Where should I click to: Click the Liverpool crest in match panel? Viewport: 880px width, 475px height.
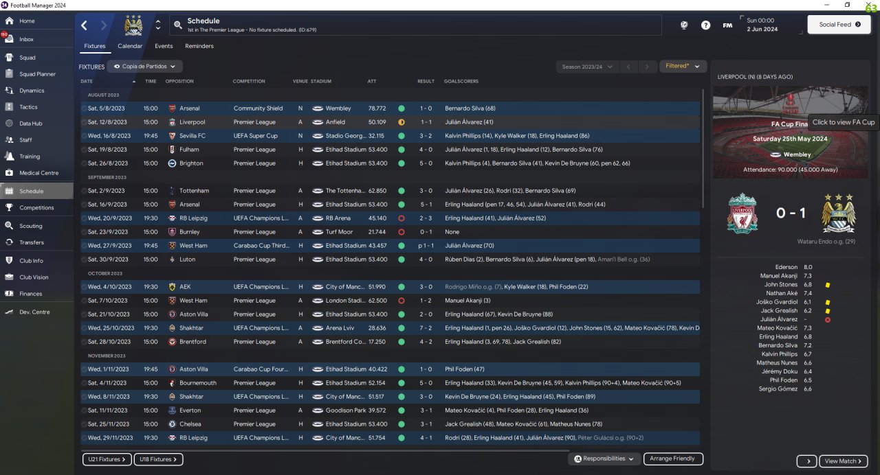click(742, 213)
